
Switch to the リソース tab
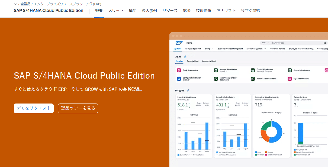(170, 11)
